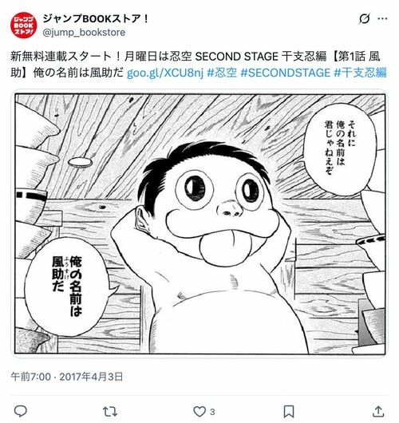Open the goo.gl/XCU8nj link
The image size is (399, 423).
point(165,73)
